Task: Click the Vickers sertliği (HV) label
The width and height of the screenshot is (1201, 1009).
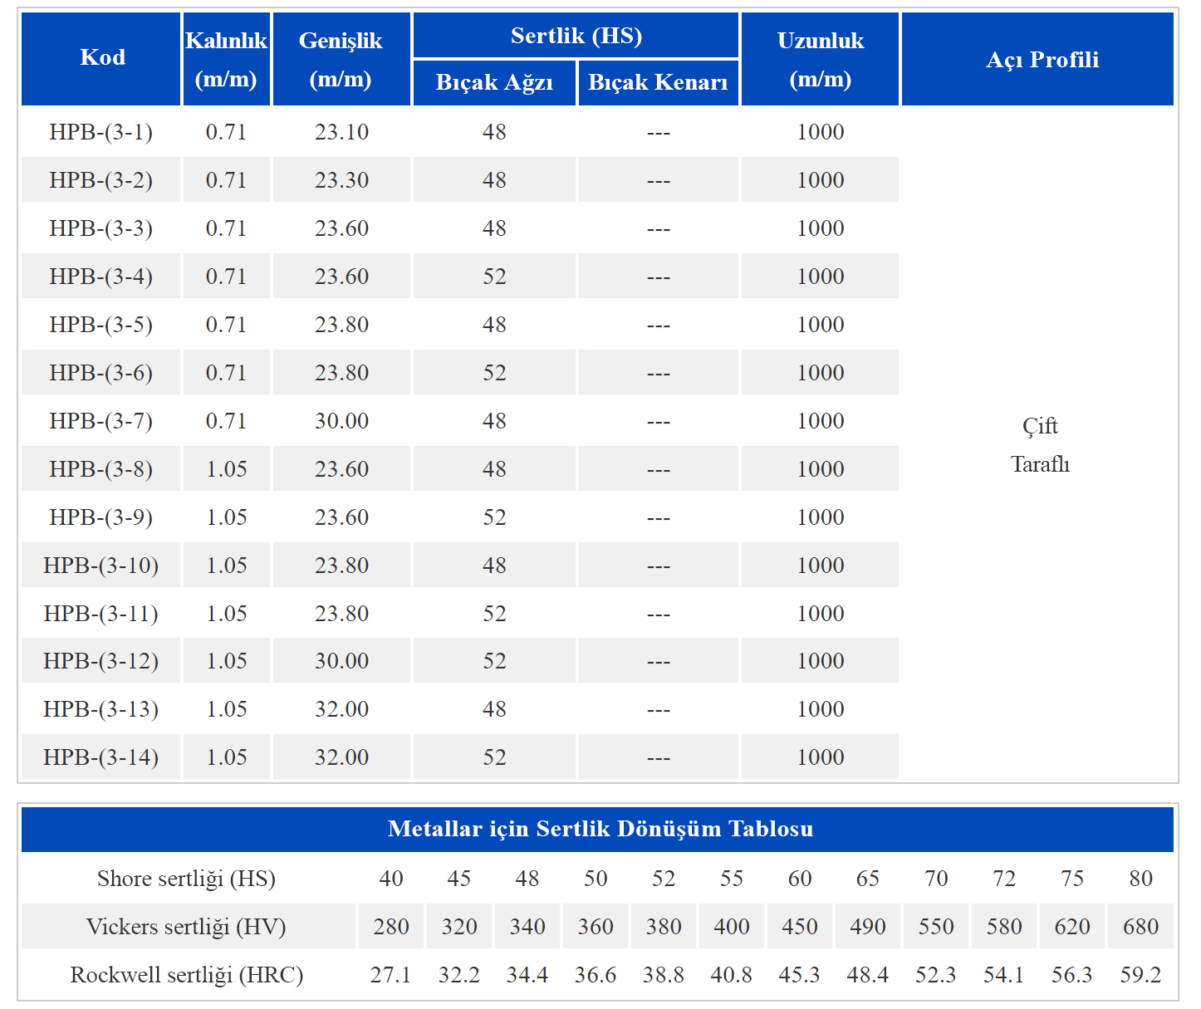Action: pyautogui.click(x=187, y=927)
